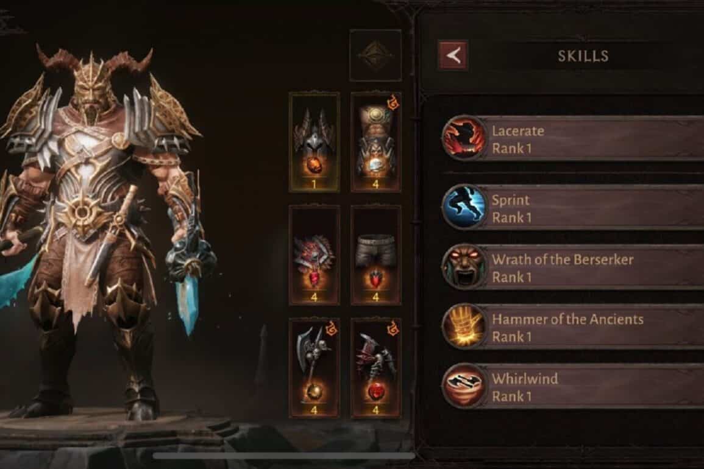
Task: Select the Hammer of the Ancients icon
Action: pos(464,326)
